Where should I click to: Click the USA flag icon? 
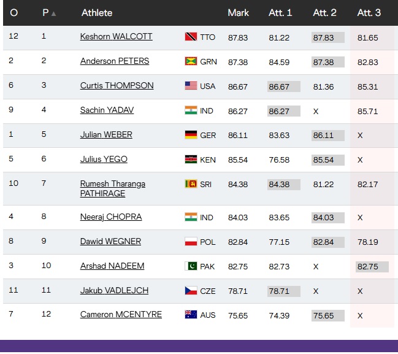[191, 86]
